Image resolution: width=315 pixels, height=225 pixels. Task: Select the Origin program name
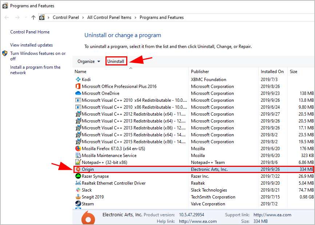88,169
